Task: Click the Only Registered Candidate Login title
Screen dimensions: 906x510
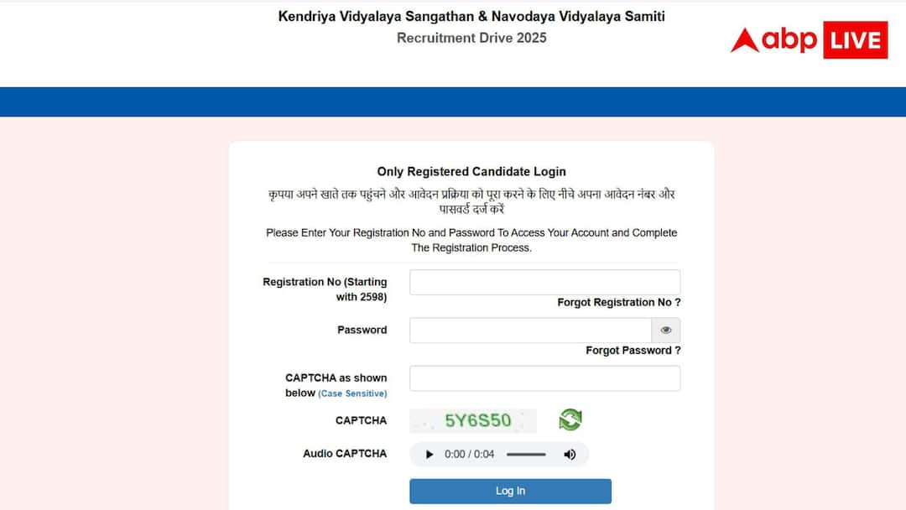Action: [x=471, y=172]
